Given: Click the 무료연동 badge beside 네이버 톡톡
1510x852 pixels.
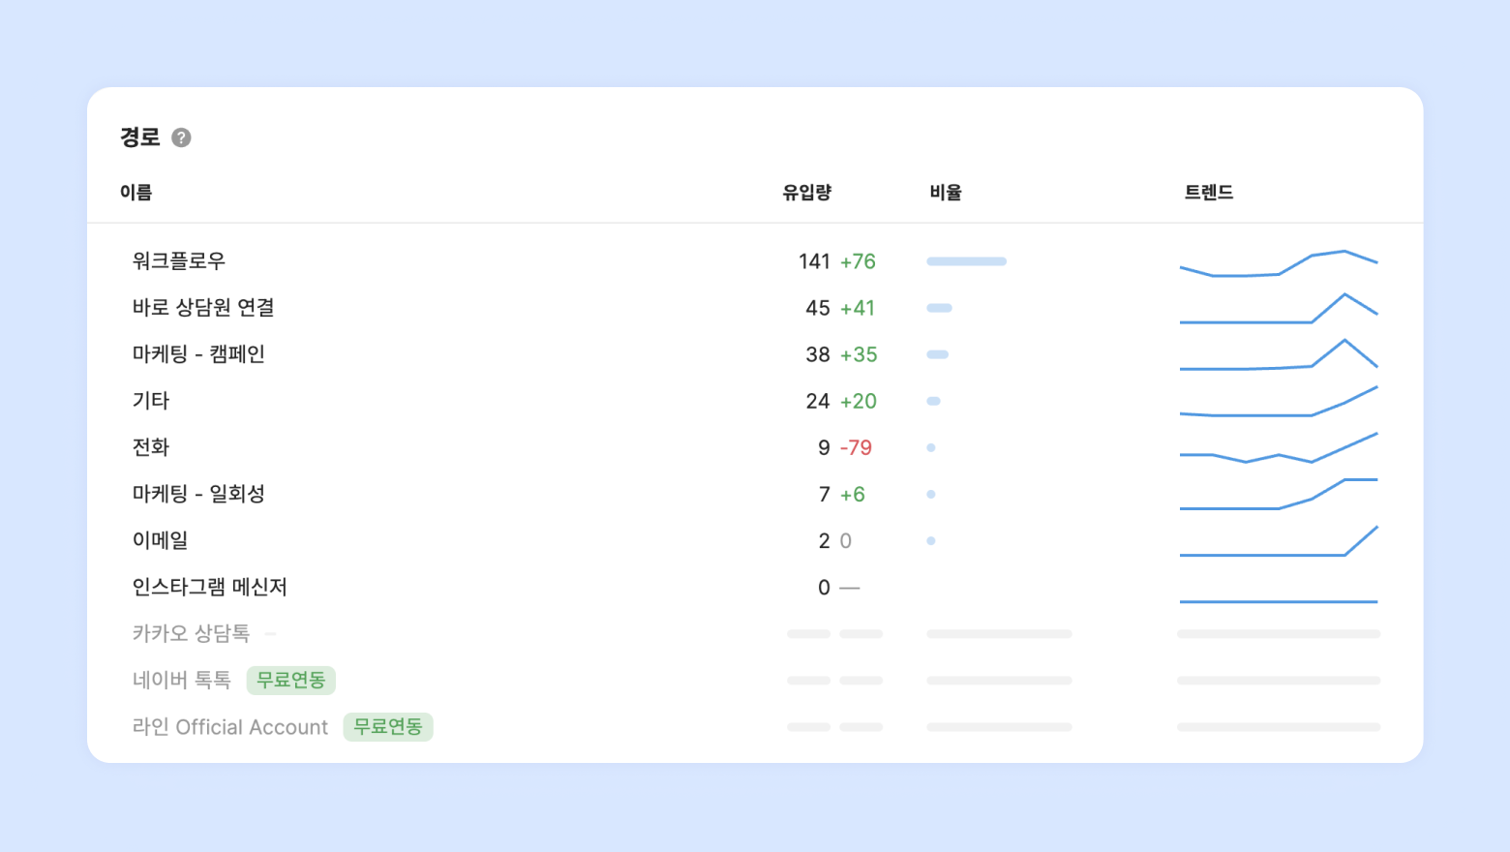Looking at the screenshot, I should 291,681.
